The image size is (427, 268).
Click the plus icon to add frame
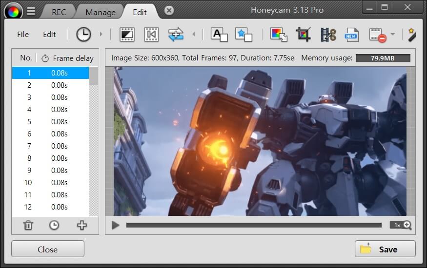click(x=81, y=225)
